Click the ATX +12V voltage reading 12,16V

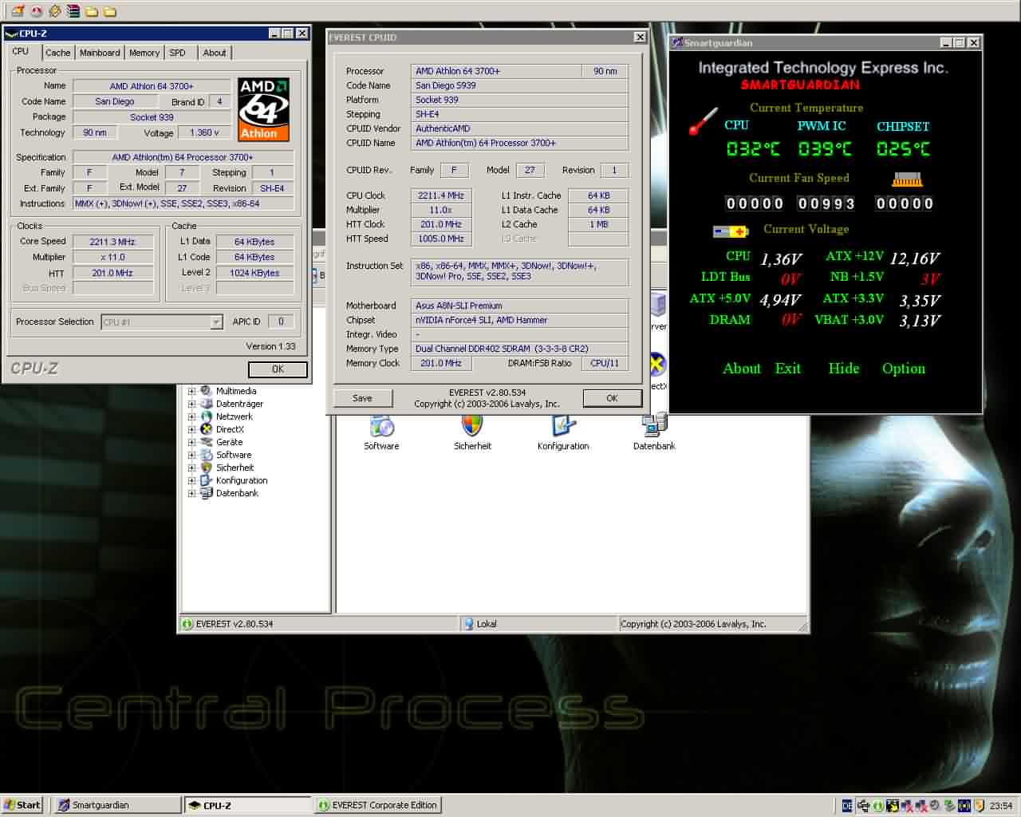coord(914,258)
